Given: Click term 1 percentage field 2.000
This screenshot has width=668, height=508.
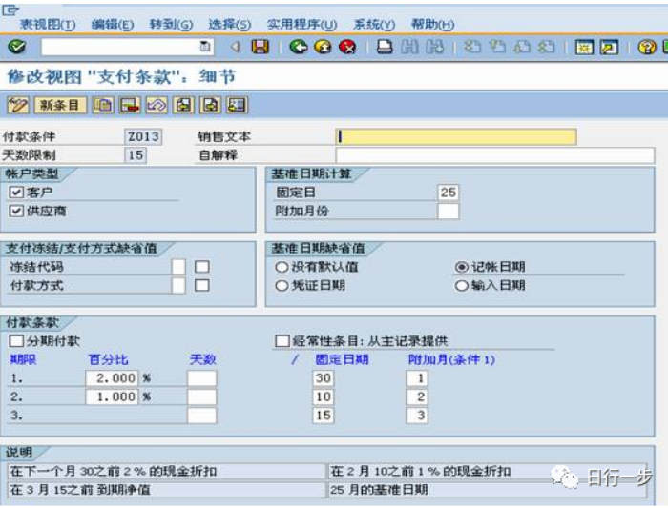Looking at the screenshot, I should click(112, 378).
